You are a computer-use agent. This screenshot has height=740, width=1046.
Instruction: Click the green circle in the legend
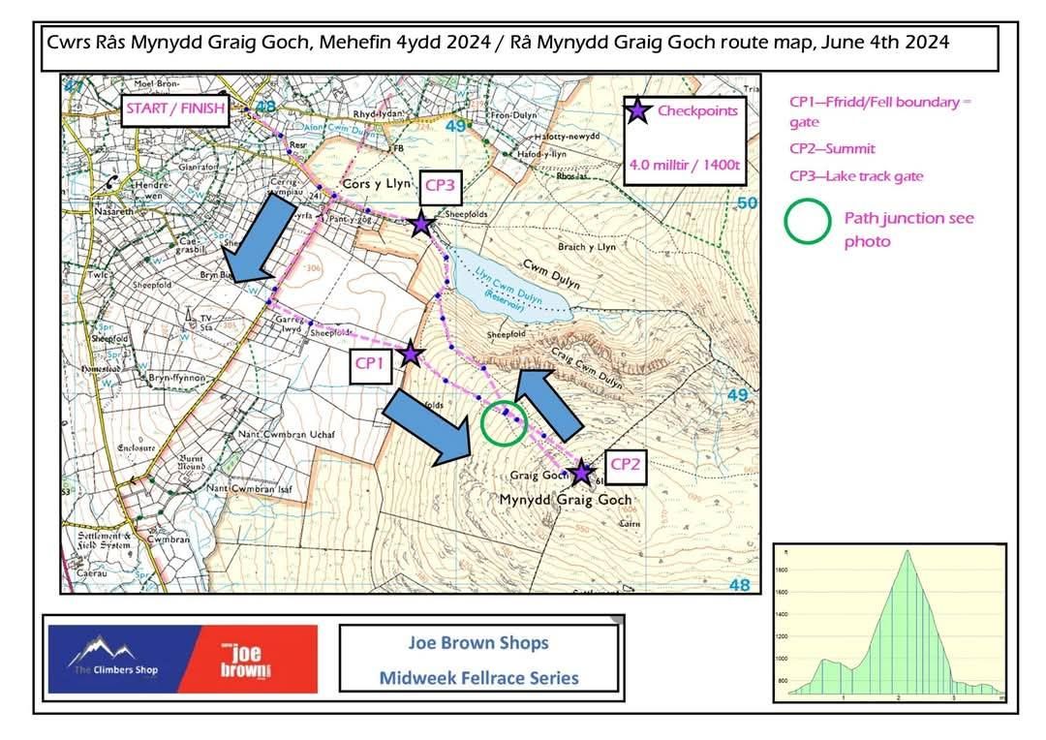pos(808,222)
